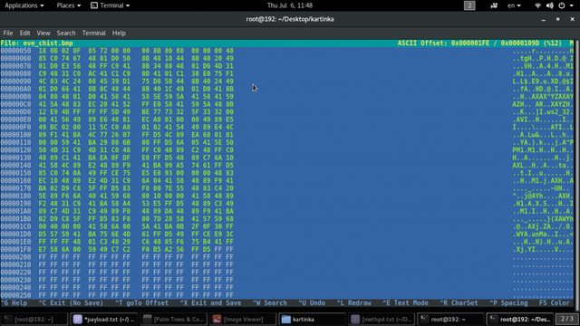Click the Wi-Fi network icon
This screenshot has width=580, height=326.
(537, 5)
